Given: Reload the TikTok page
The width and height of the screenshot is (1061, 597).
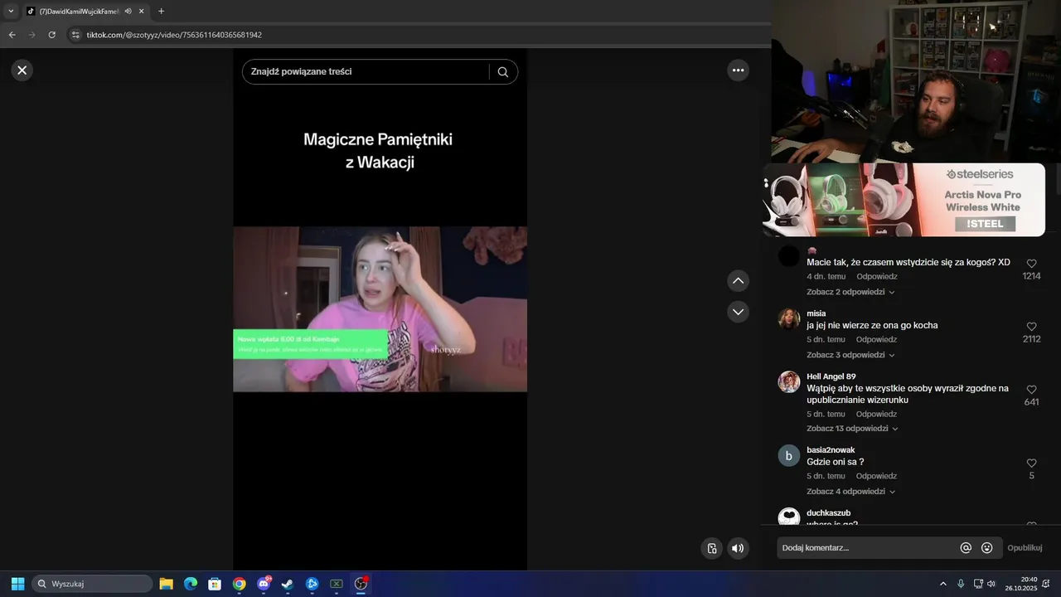Looking at the screenshot, I should click(x=51, y=35).
